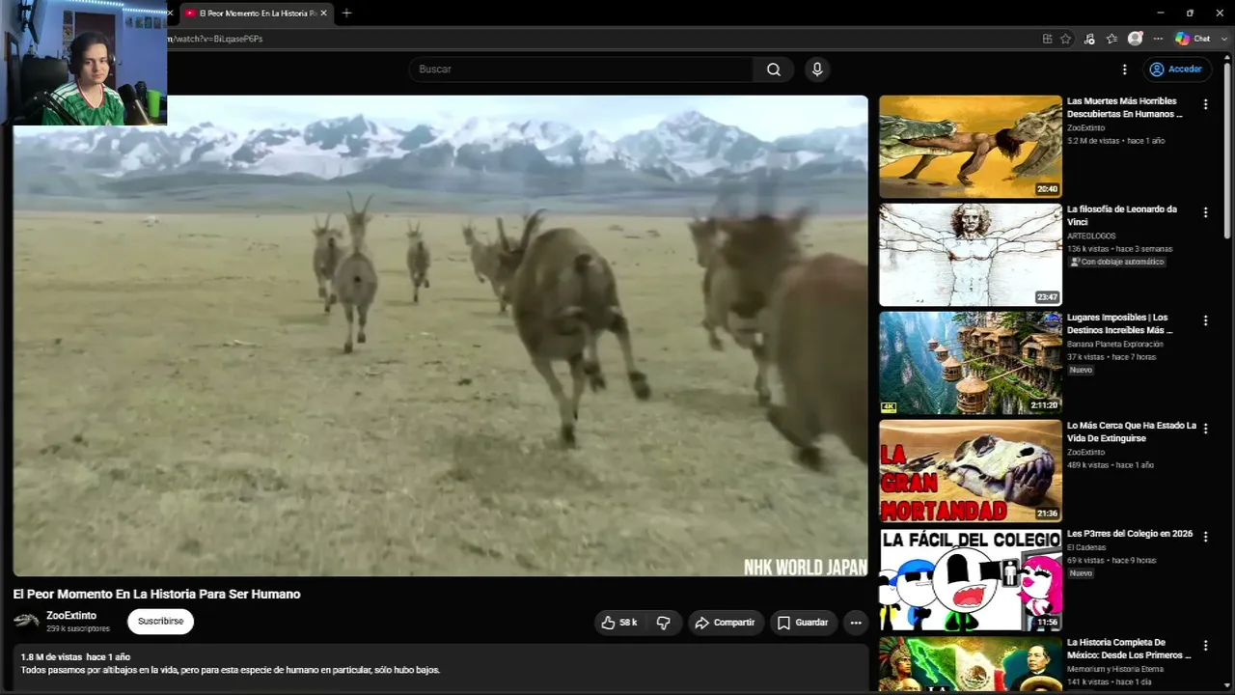Image resolution: width=1235 pixels, height=695 pixels.
Task: Open Les P3rres del Colegio en 2026 title
Action: point(1130,534)
